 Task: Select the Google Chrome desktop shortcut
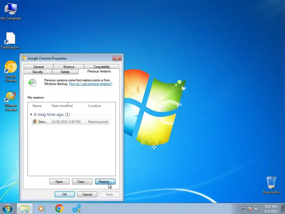(11, 71)
